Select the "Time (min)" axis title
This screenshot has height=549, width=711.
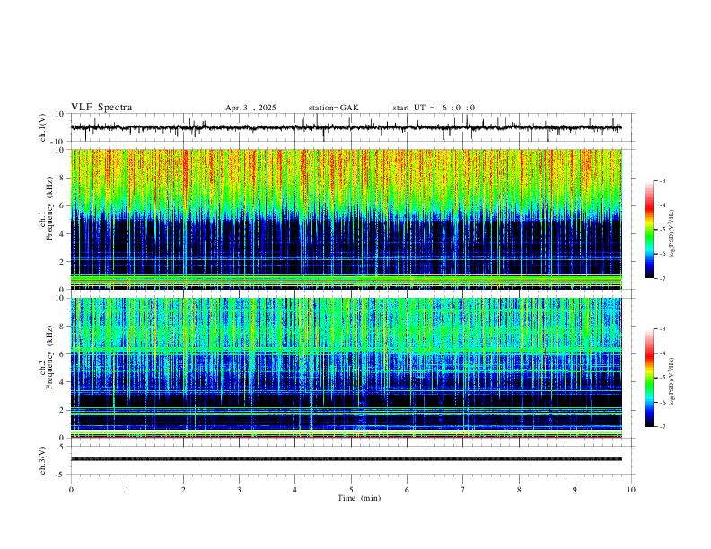click(359, 498)
